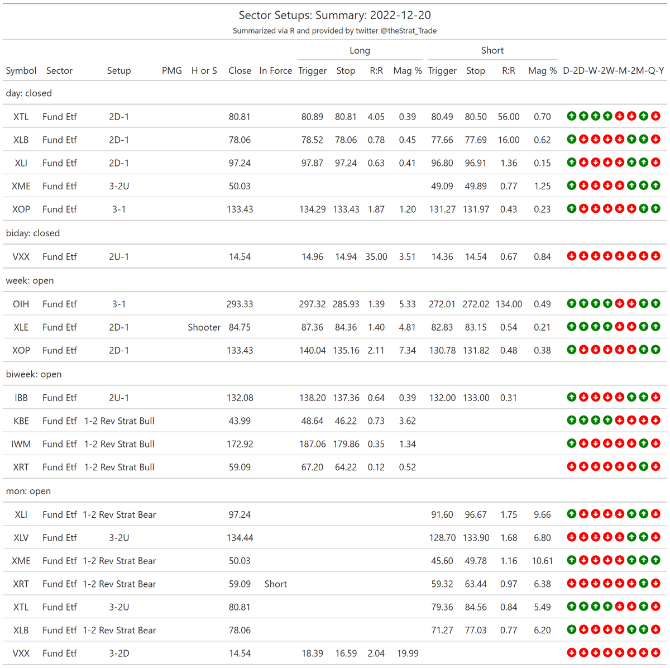Screen dimensions: 670x668
Task: Click the daily red arrow in the XLV row
Action: (572, 537)
